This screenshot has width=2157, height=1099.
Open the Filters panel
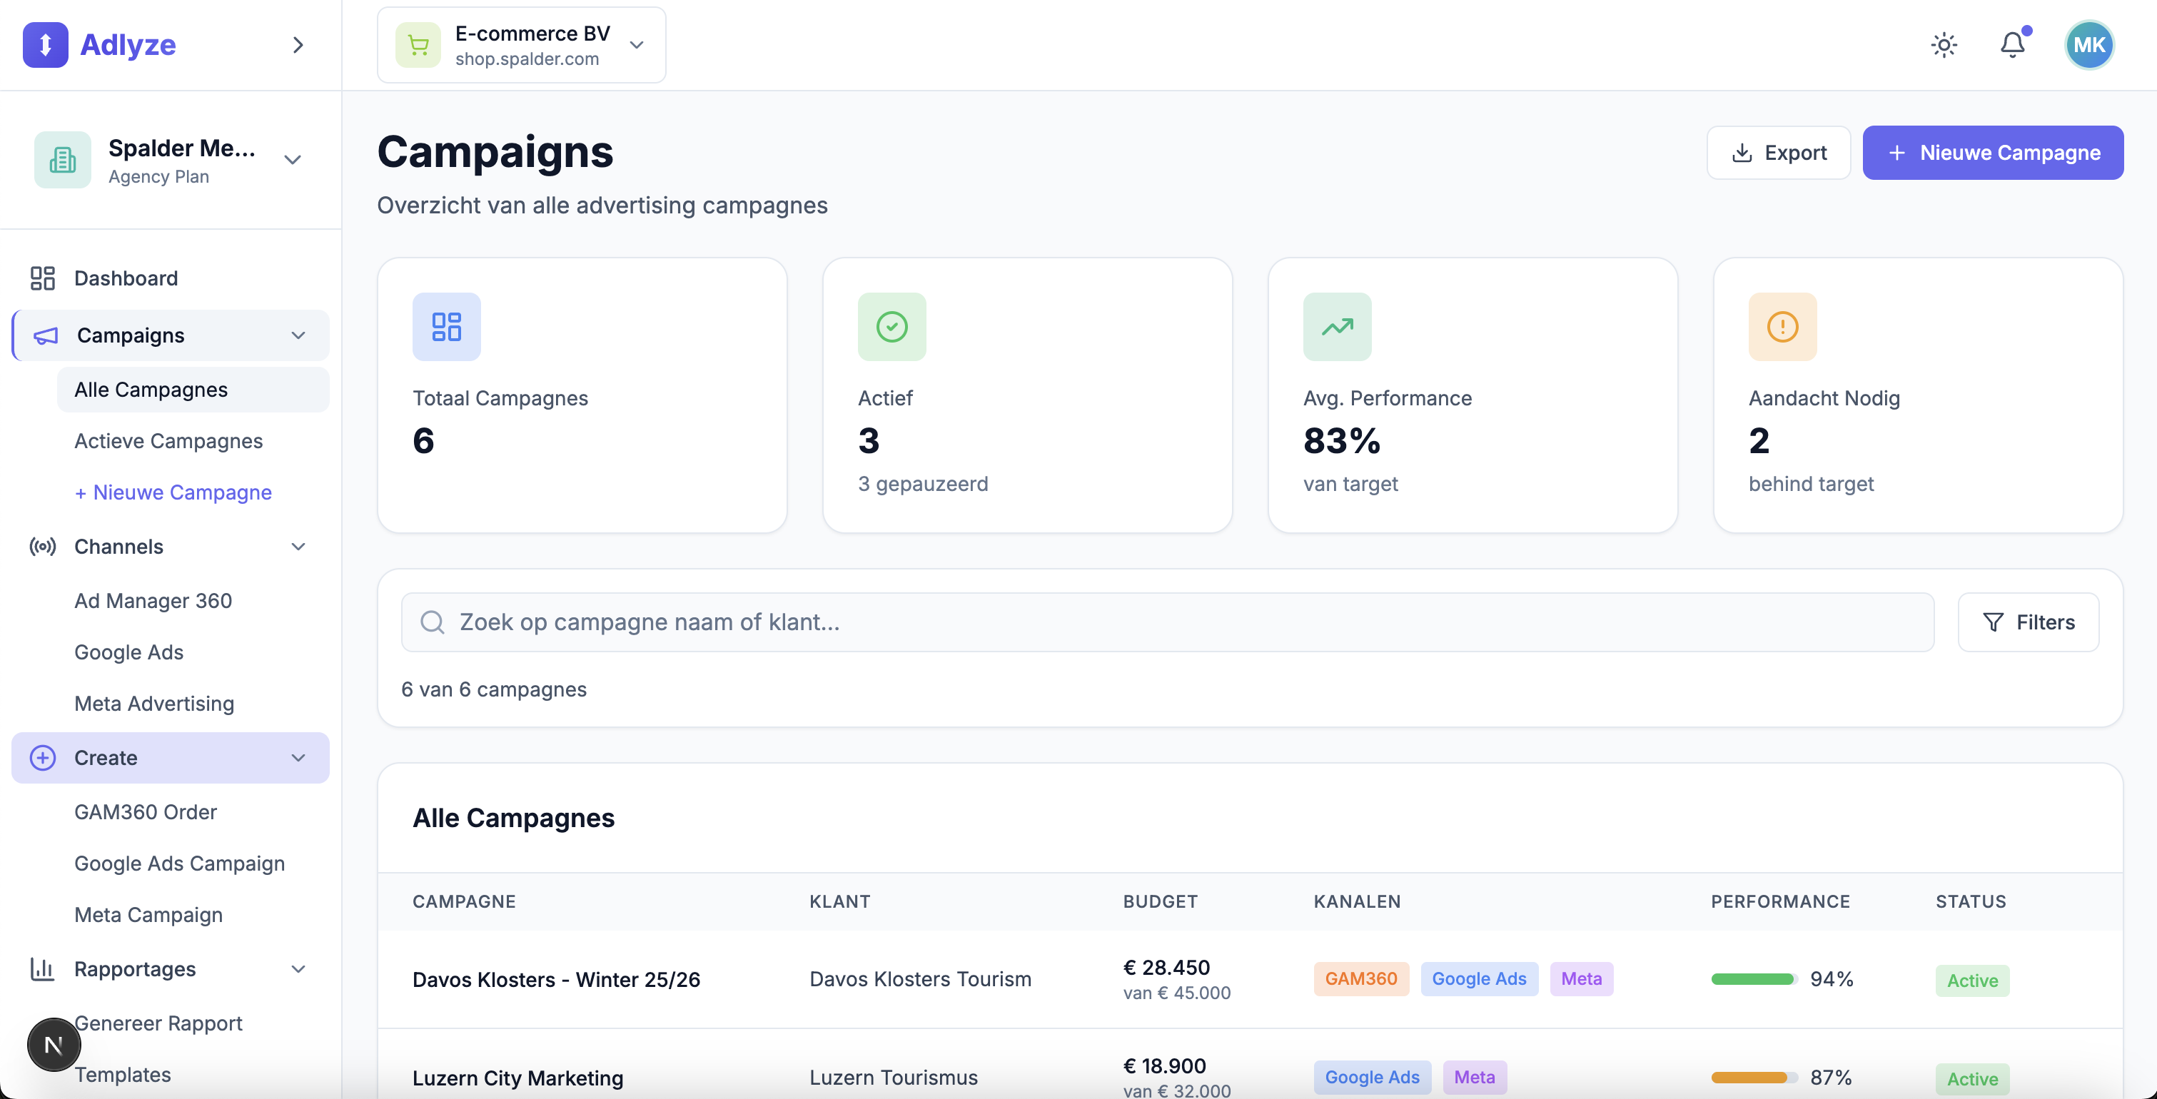coord(2029,621)
